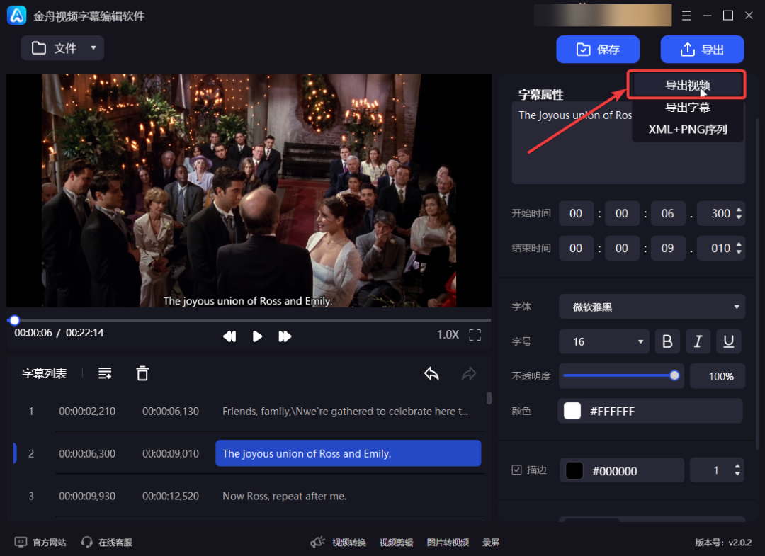Click start time 00:00:09,930 in row 3
765x556 pixels.
[x=87, y=496]
